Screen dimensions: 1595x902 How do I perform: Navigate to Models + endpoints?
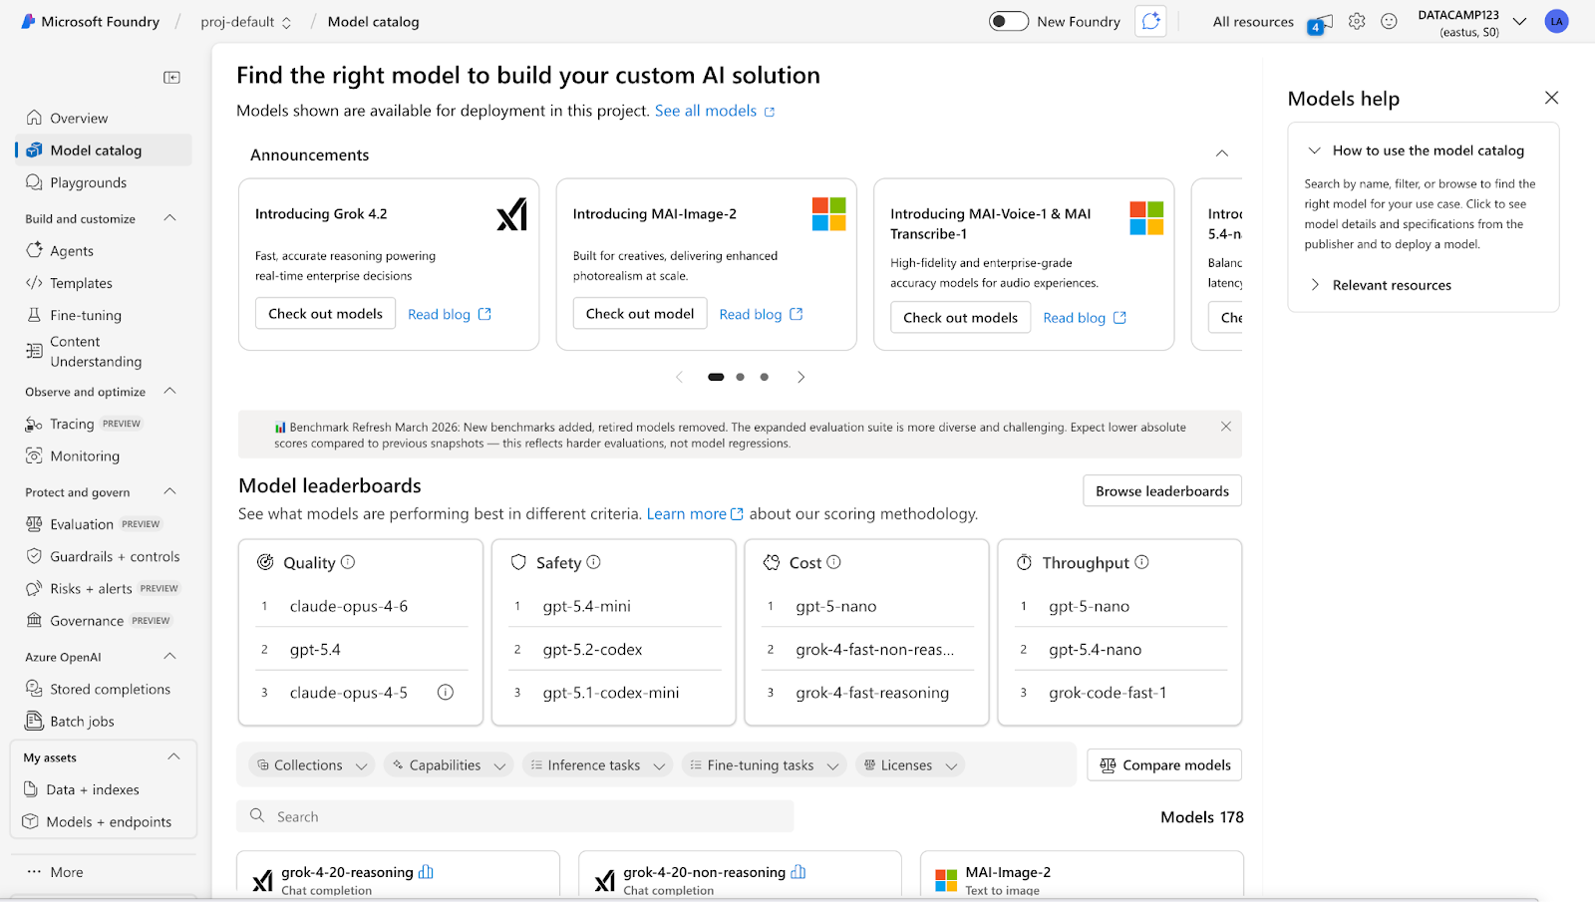pos(108,822)
